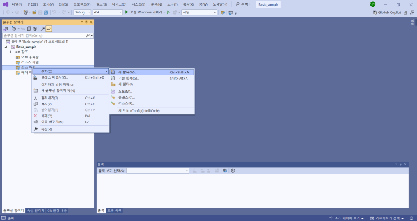
Task: Switch to the 속성 관리자 tab
Action: click(x=35, y=211)
